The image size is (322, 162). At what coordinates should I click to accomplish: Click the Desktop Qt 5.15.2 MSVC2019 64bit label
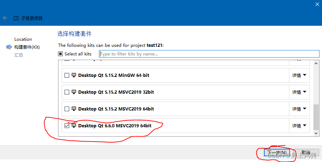116,109
